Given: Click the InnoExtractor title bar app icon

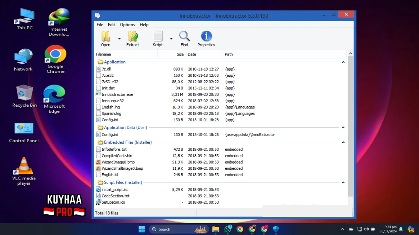Looking at the screenshot, I should coord(98,16).
